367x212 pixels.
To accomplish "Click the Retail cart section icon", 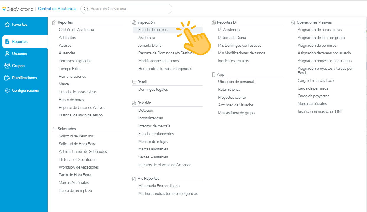I will pyautogui.click(x=134, y=82).
